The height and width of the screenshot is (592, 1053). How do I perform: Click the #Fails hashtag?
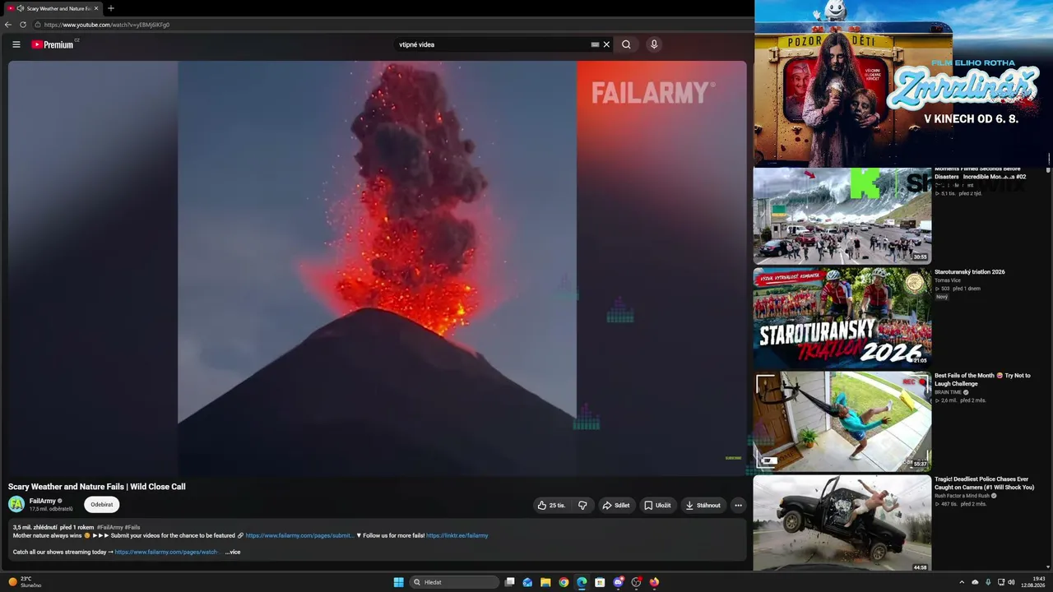[x=132, y=527]
